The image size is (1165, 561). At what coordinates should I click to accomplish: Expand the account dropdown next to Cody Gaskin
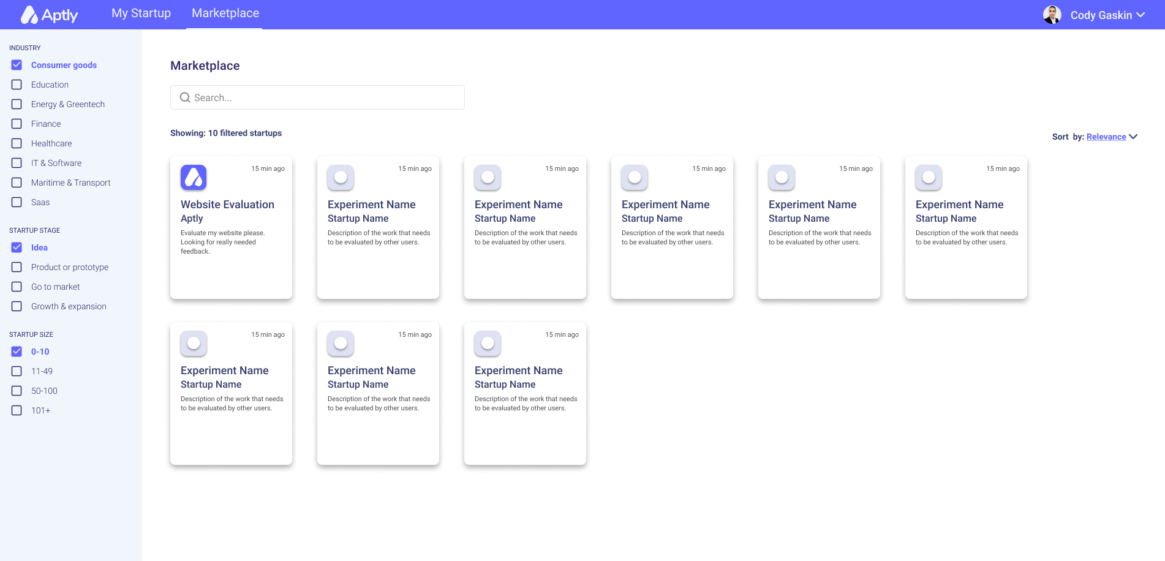click(x=1144, y=15)
